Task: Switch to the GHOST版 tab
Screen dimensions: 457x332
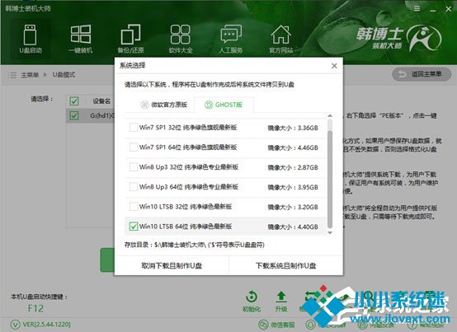Action: tap(224, 105)
